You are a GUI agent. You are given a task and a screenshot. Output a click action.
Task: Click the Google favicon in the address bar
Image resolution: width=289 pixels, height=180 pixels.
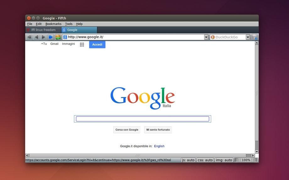click(x=65, y=37)
